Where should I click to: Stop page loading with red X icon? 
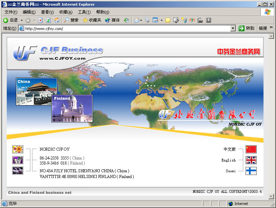[41, 20]
